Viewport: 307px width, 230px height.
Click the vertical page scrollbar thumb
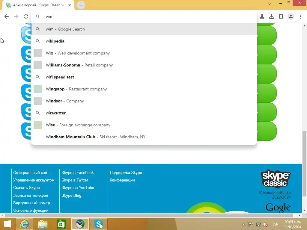pyautogui.click(x=304, y=164)
